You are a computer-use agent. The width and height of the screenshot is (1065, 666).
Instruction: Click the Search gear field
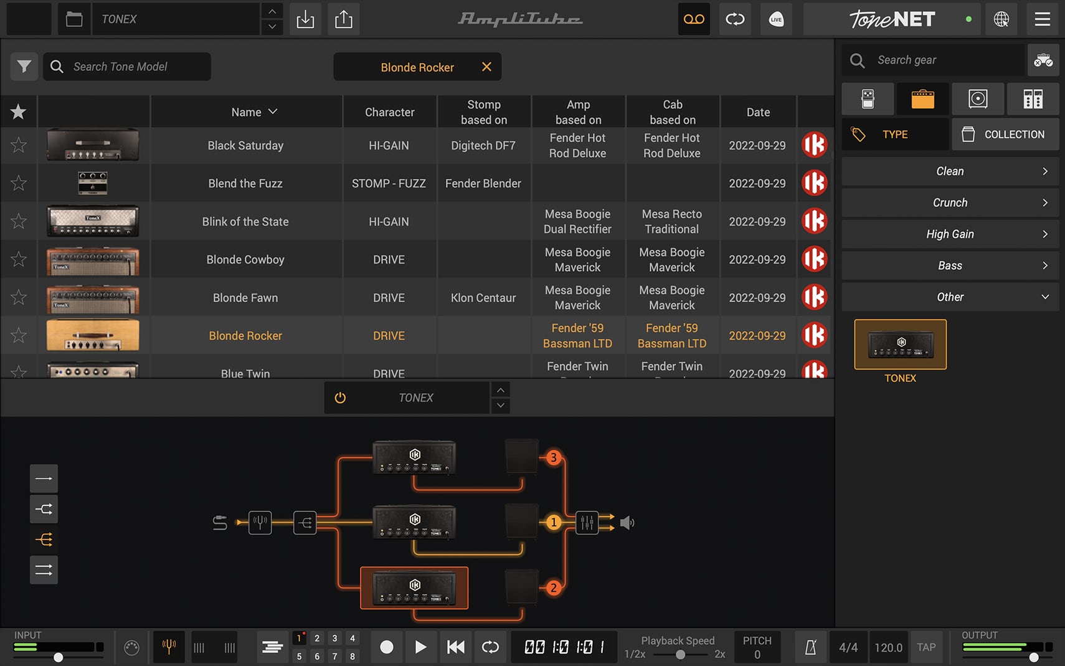tap(933, 60)
